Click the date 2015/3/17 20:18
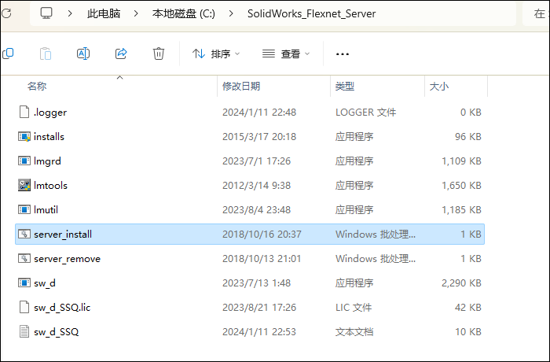 click(x=259, y=136)
